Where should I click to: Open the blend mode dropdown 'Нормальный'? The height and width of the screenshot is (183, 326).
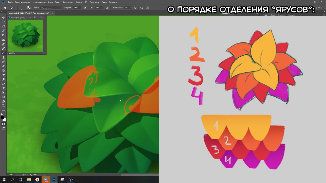tap(51, 8)
